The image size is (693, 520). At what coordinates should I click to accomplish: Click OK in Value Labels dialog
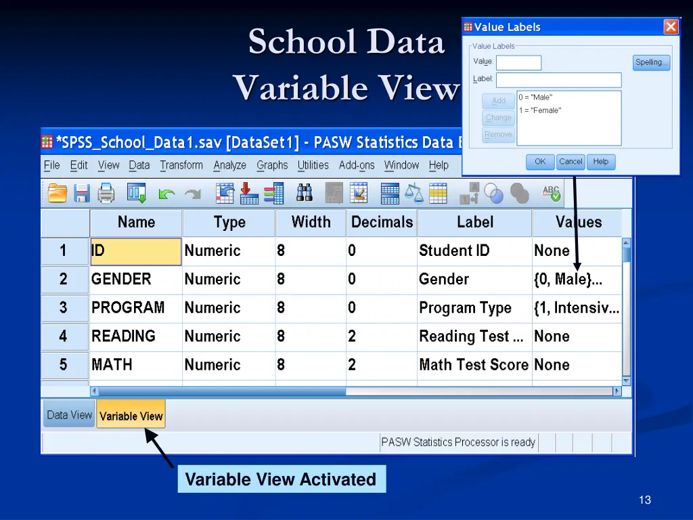pos(540,161)
